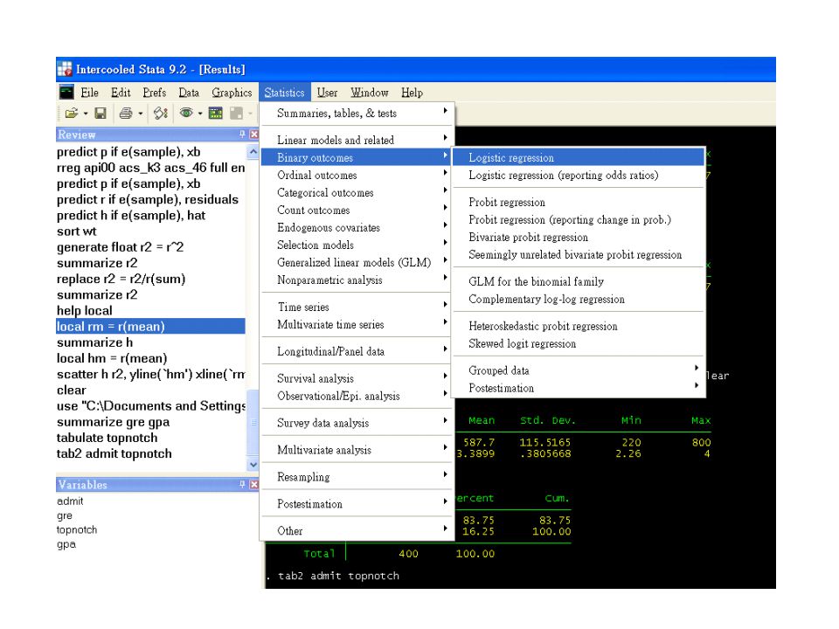
Task: Click the Stata logo in the title bar
Action: point(65,70)
